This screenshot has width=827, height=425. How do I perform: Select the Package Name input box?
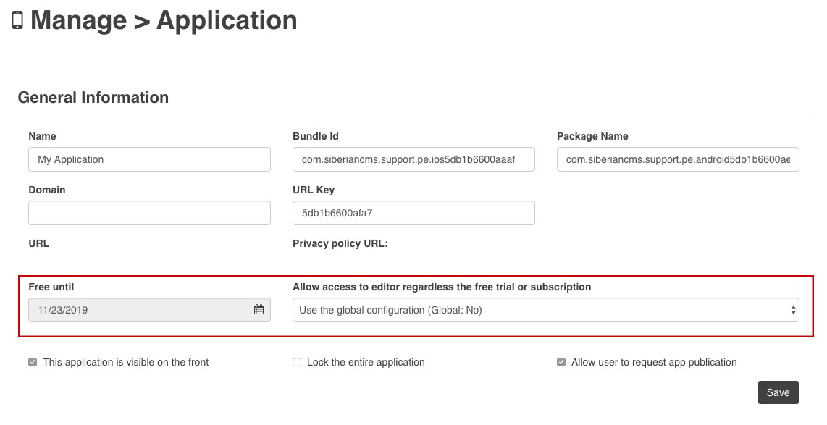pyautogui.click(x=678, y=159)
